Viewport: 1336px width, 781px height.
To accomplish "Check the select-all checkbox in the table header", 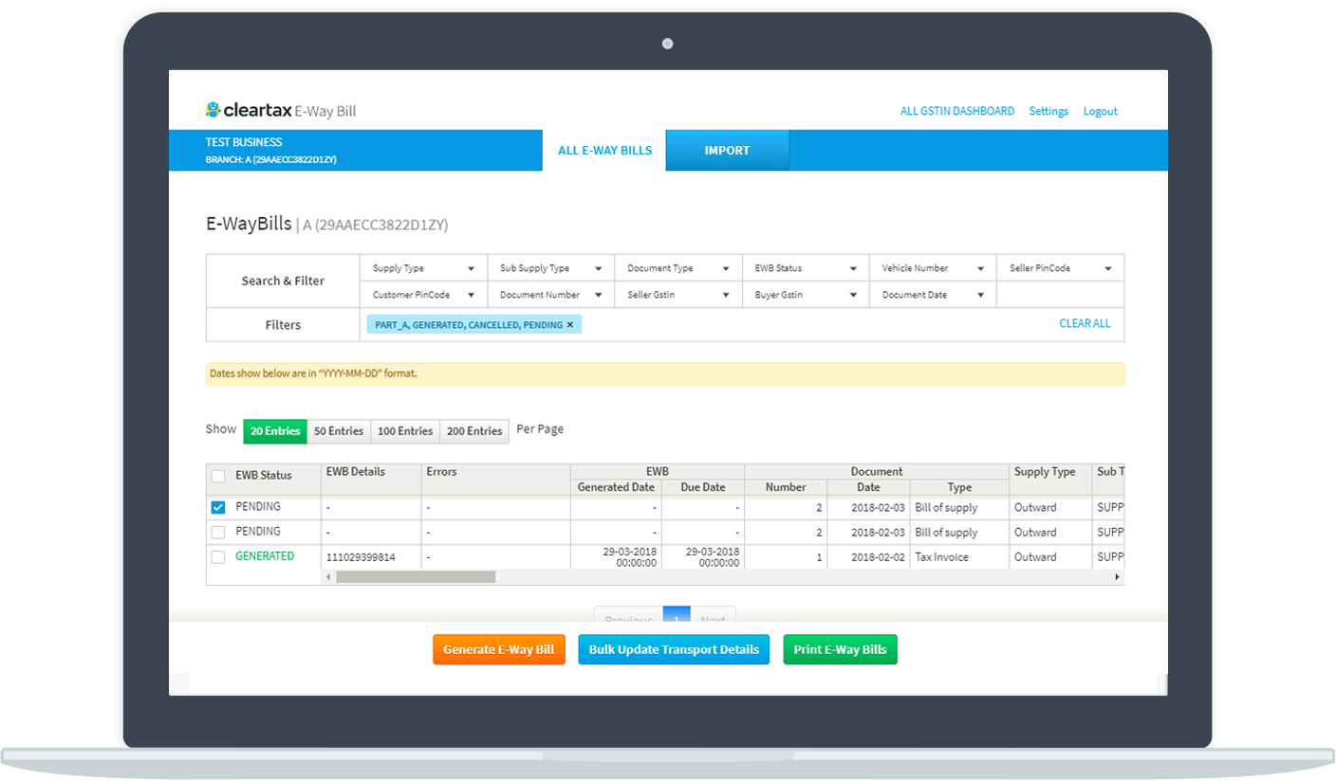I will 216,476.
